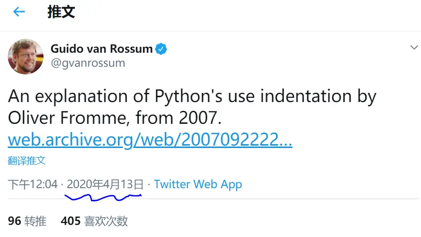Open the web.archive.org link
This screenshot has height=237, width=421.
[x=150, y=140]
